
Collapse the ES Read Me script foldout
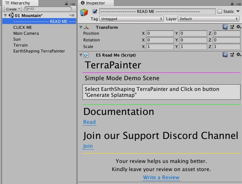pyautogui.click(x=81, y=55)
